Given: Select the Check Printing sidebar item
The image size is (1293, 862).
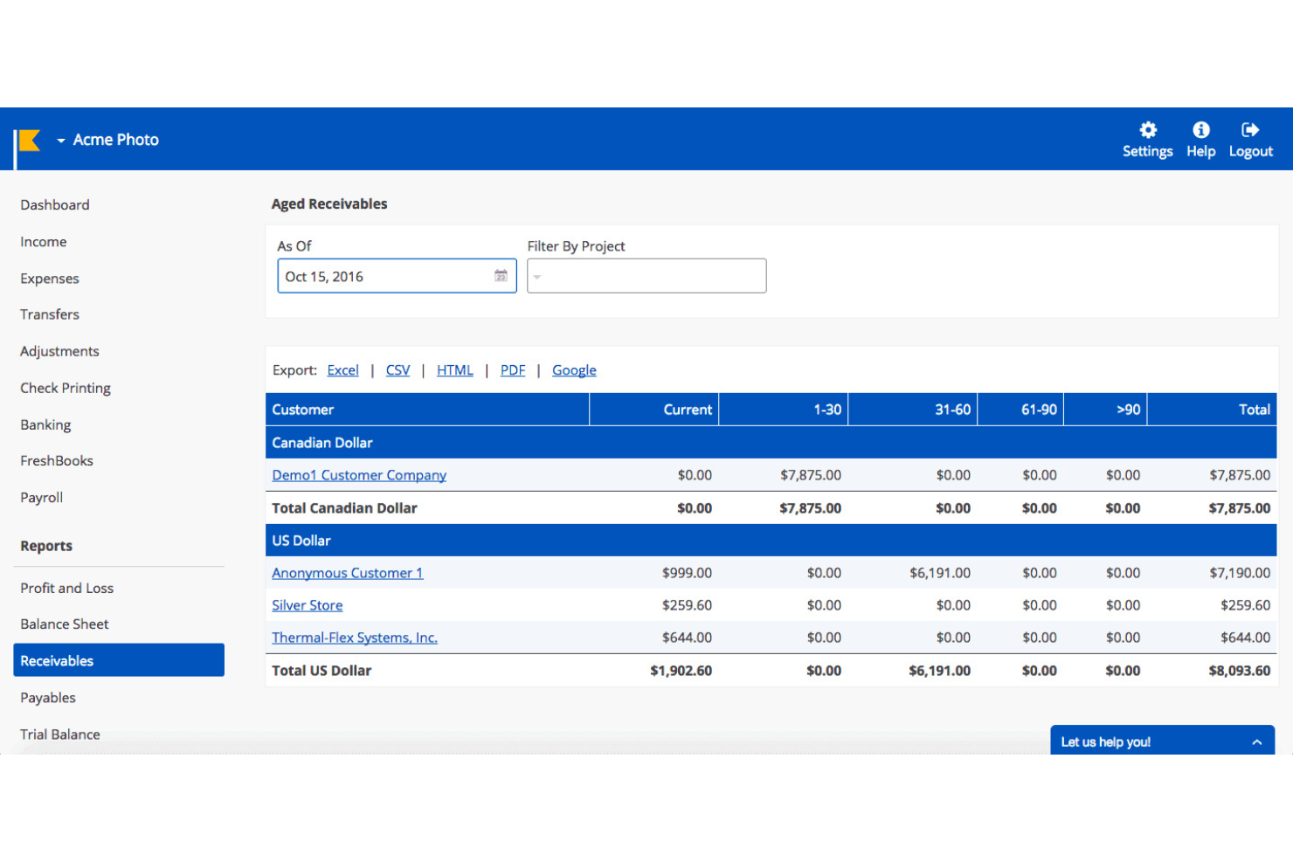Looking at the screenshot, I should pyautogui.click(x=65, y=388).
